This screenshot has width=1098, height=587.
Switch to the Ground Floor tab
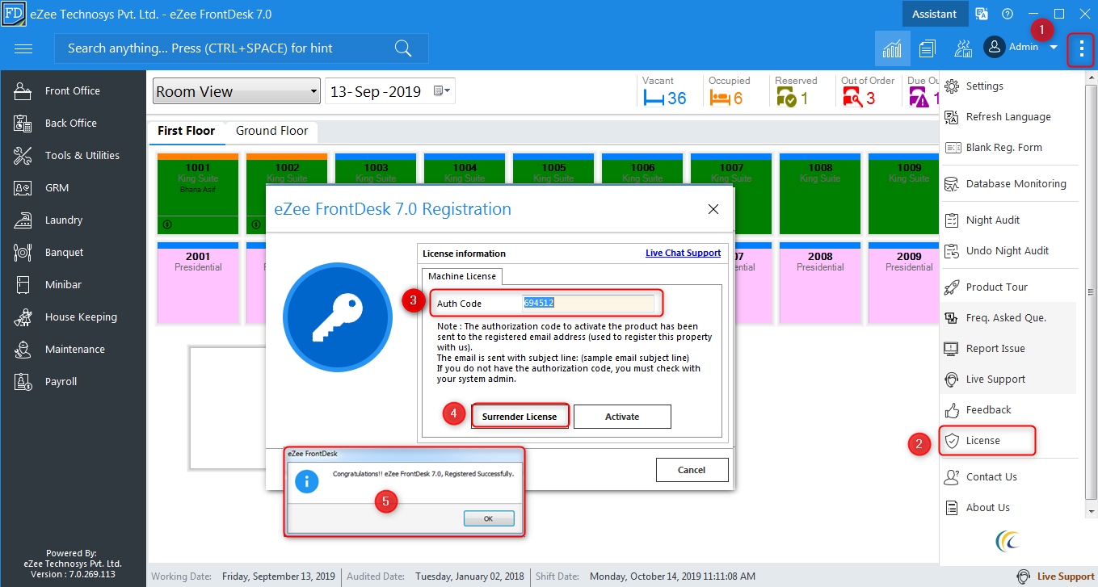tap(272, 131)
